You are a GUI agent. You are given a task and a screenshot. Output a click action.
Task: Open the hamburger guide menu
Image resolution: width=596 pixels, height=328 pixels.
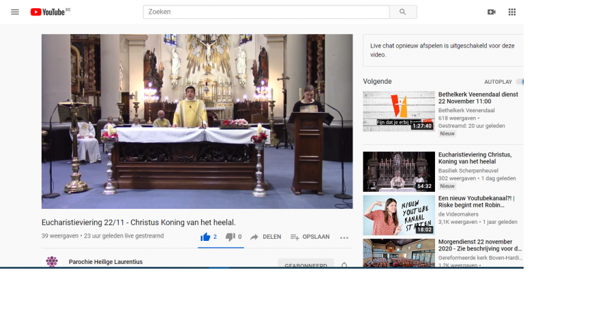click(15, 12)
